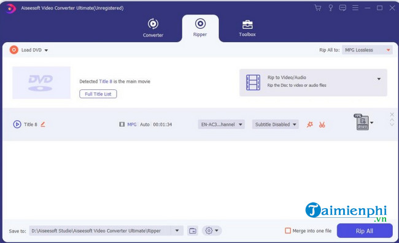Click the Rip All button
The image size is (399, 243).
[x=365, y=231]
